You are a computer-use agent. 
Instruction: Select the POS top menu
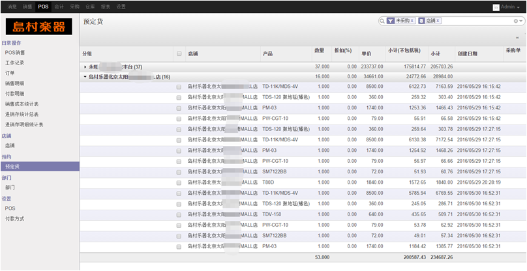point(43,7)
